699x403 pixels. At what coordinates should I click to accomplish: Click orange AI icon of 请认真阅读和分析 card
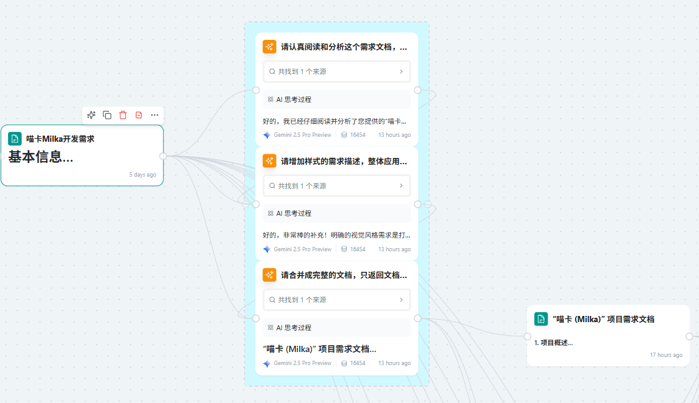pos(269,47)
